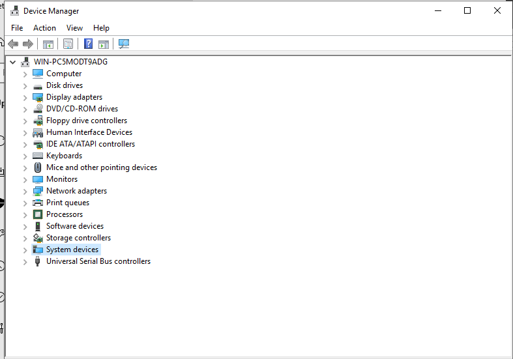This screenshot has width=513, height=359.
Task: Click the Device Manager title bar icon
Action: pos(14,11)
